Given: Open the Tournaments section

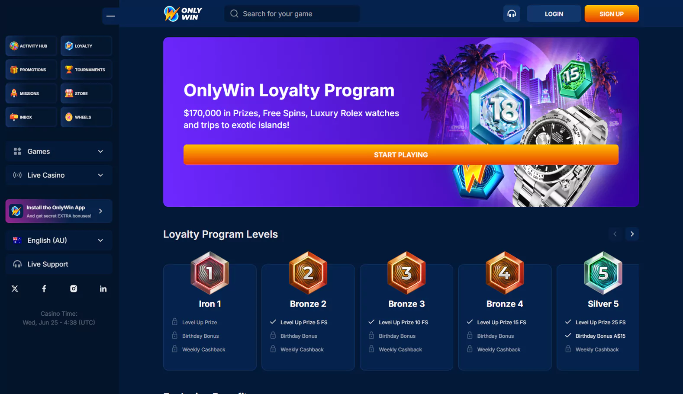Looking at the screenshot, I should pyautogui.click(x=86, y=70).
